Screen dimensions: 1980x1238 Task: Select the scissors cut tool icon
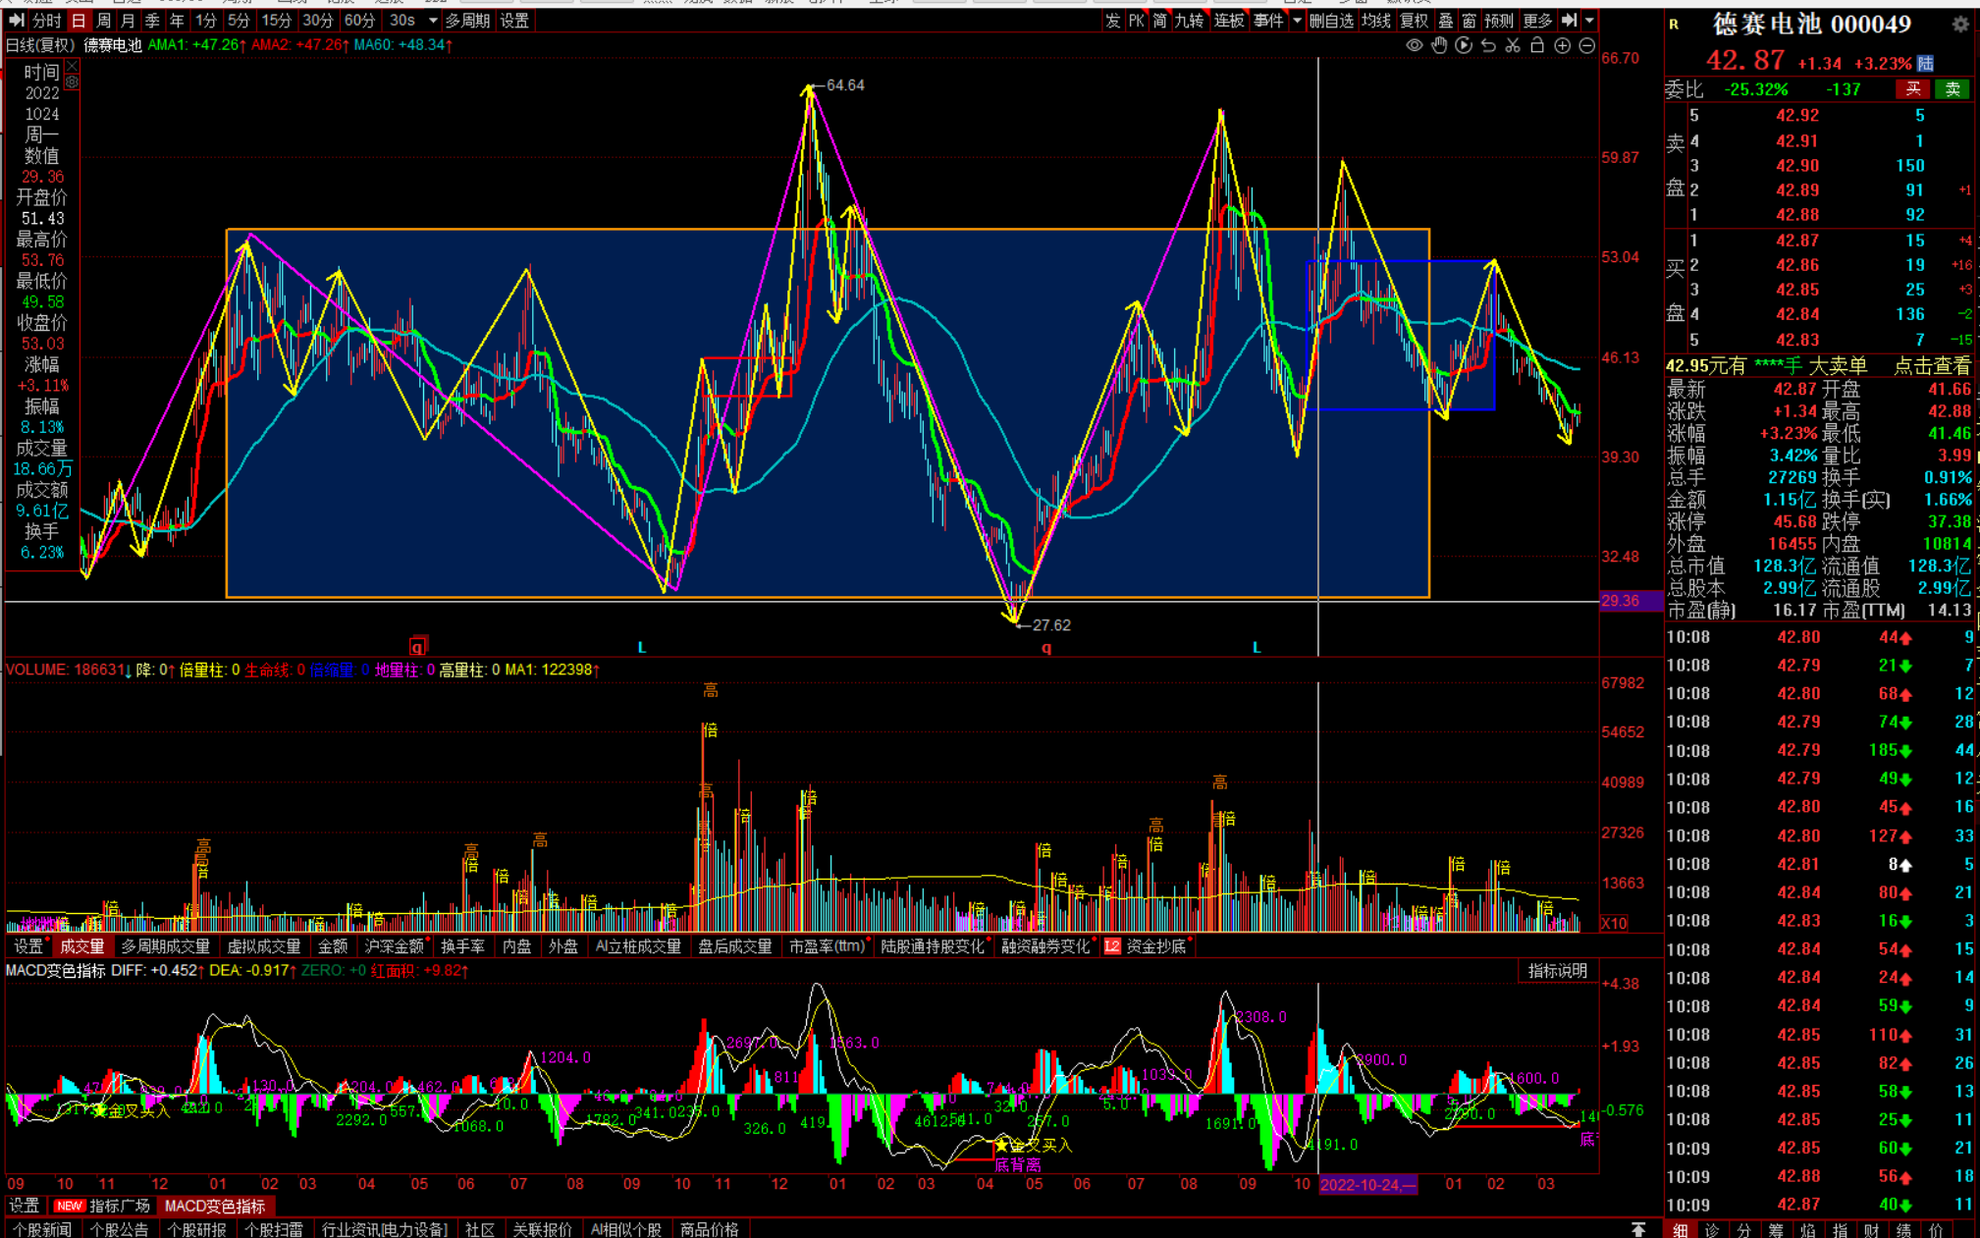point(1513,45)
